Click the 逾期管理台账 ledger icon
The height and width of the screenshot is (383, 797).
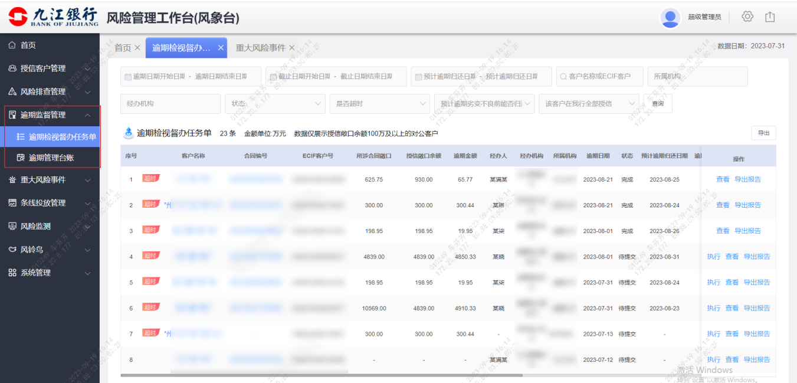point(21,158)
